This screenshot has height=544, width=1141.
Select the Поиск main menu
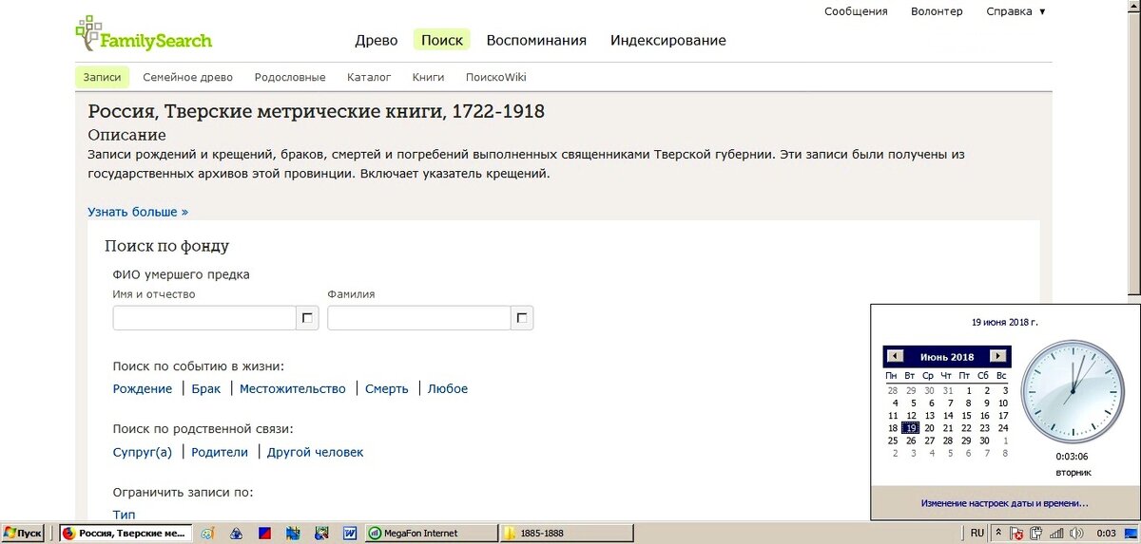442,41
